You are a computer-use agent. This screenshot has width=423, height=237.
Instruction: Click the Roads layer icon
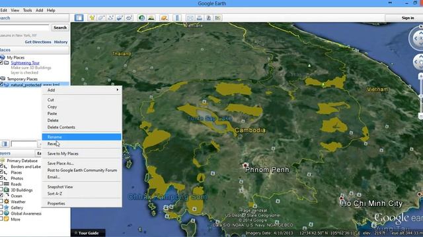pos(6,184)
